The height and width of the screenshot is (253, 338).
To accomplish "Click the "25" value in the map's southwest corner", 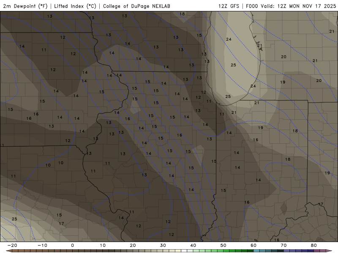I will pyautogui.click(x=14, y=219).
